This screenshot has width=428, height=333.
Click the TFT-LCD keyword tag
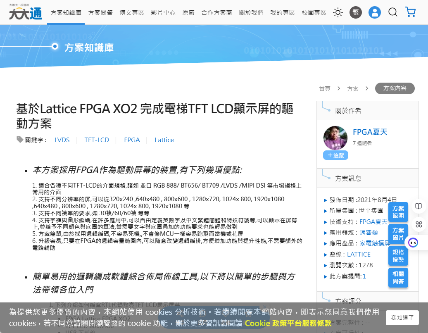pyautogui.click(x=97, y=140)
